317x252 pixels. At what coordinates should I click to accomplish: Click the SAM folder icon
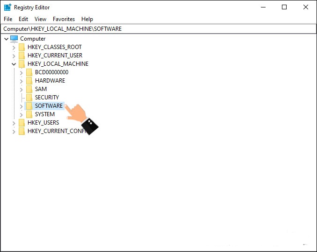29,89
